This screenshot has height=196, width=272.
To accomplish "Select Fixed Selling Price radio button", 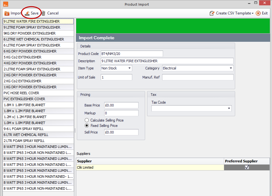I will 87,126.
